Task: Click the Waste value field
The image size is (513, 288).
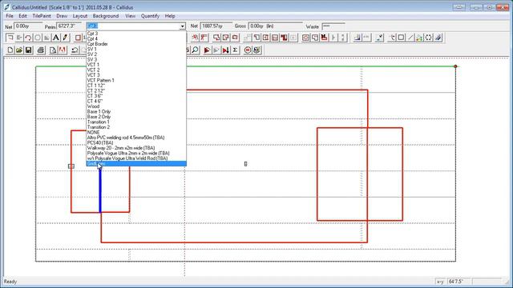Action: click(333, 26)
